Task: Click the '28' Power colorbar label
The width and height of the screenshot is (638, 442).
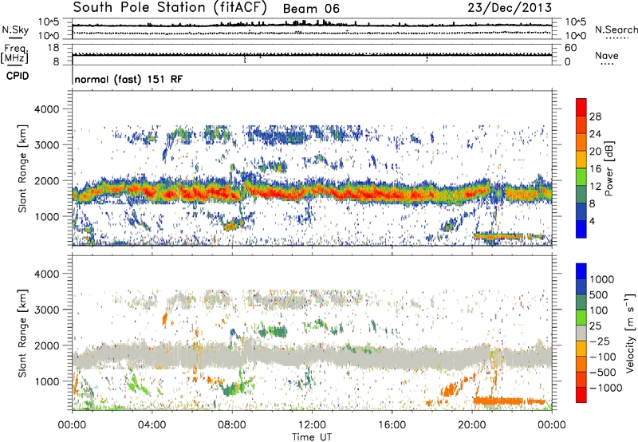Action: tap(595, 116)
